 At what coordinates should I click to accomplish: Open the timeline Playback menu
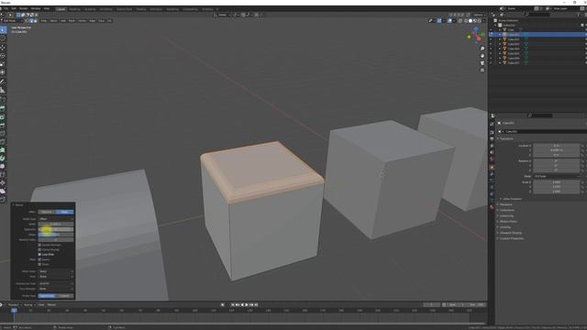[x=13, y=305]
